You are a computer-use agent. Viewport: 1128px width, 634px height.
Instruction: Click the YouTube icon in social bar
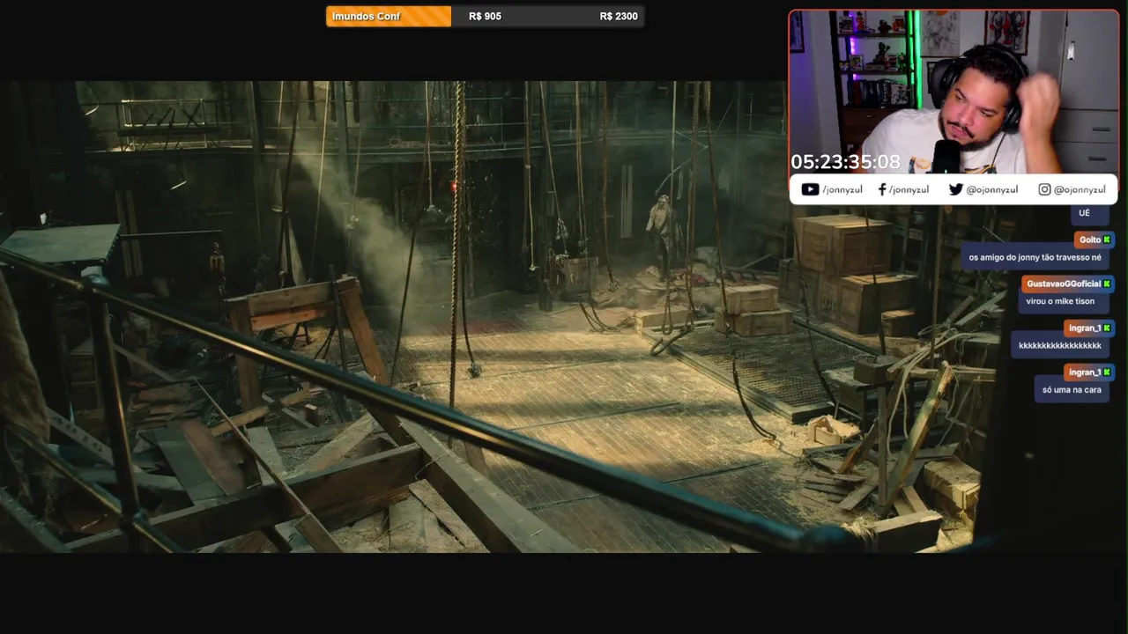810,189
